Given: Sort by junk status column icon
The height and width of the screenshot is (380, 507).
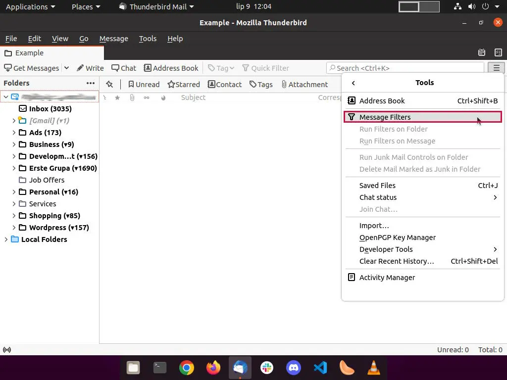Looking at the screenshot, I should coord(163,97).
